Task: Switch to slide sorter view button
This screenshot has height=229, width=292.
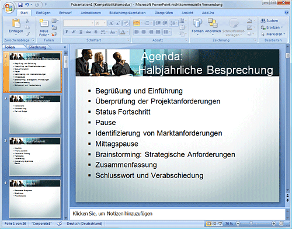Action: tap(214, 224)
